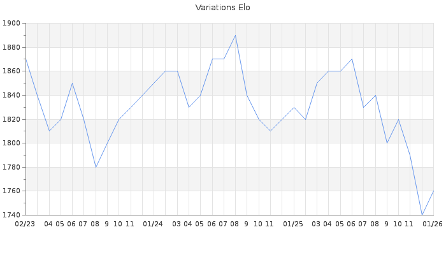Select the final data point at 01/26
Screen dimensions: 446x255
433,191
